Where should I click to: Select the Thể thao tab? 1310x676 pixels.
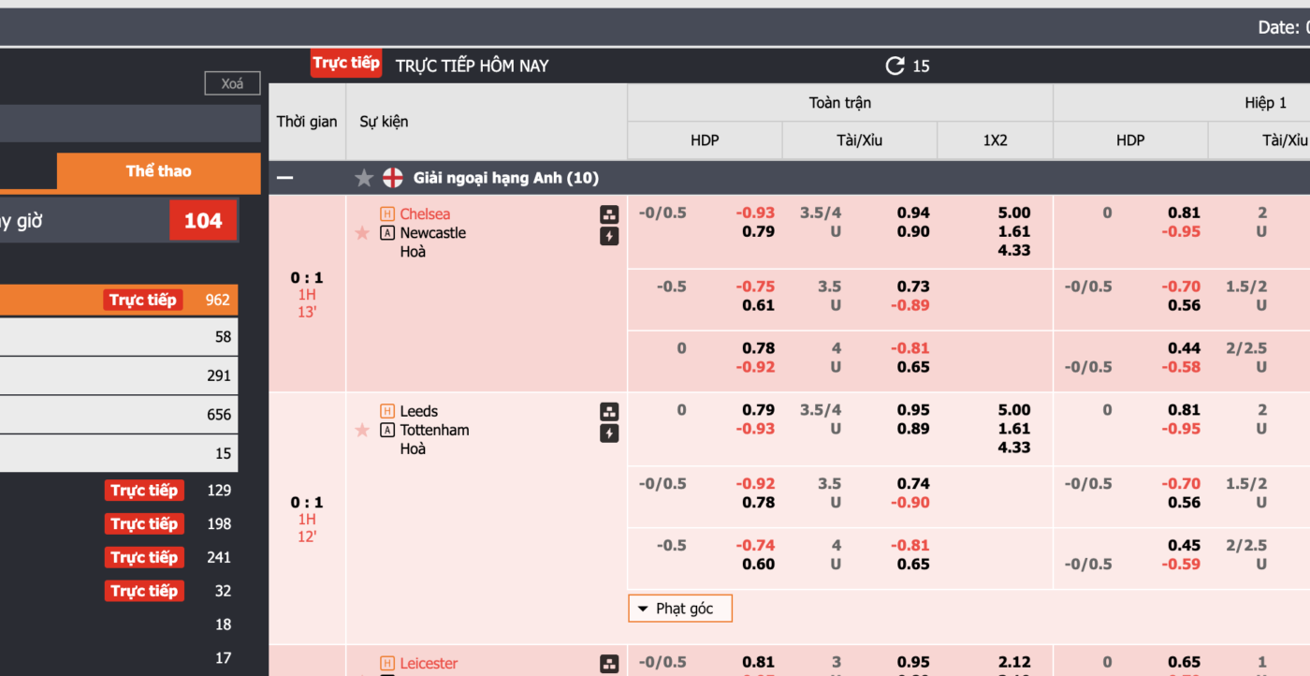click(159, 171)
